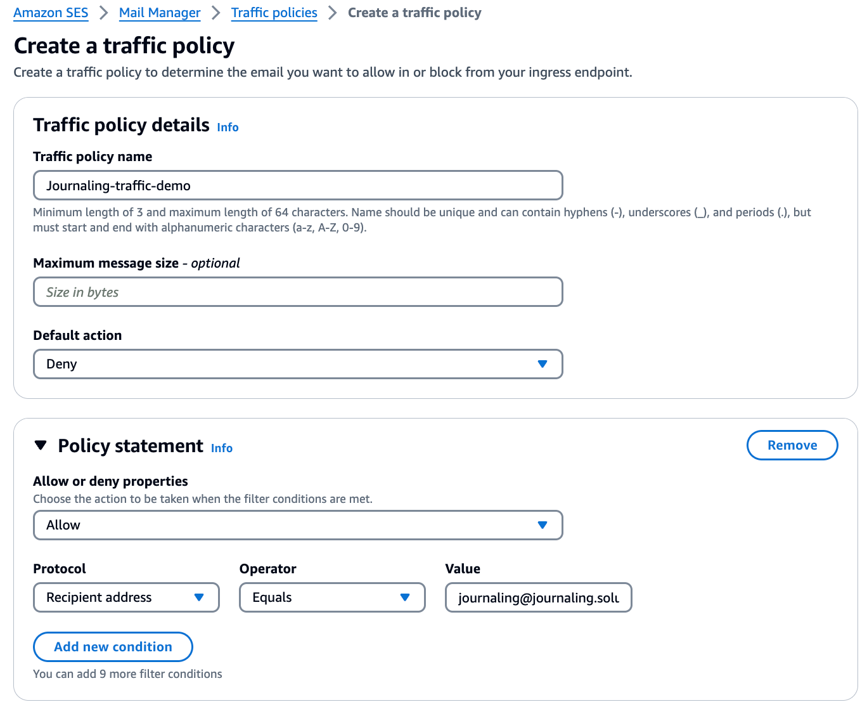Viewport: 867px width, 709px height.
Task: Click the Allow dropdown arrow icon
Action: coord(542,525)
